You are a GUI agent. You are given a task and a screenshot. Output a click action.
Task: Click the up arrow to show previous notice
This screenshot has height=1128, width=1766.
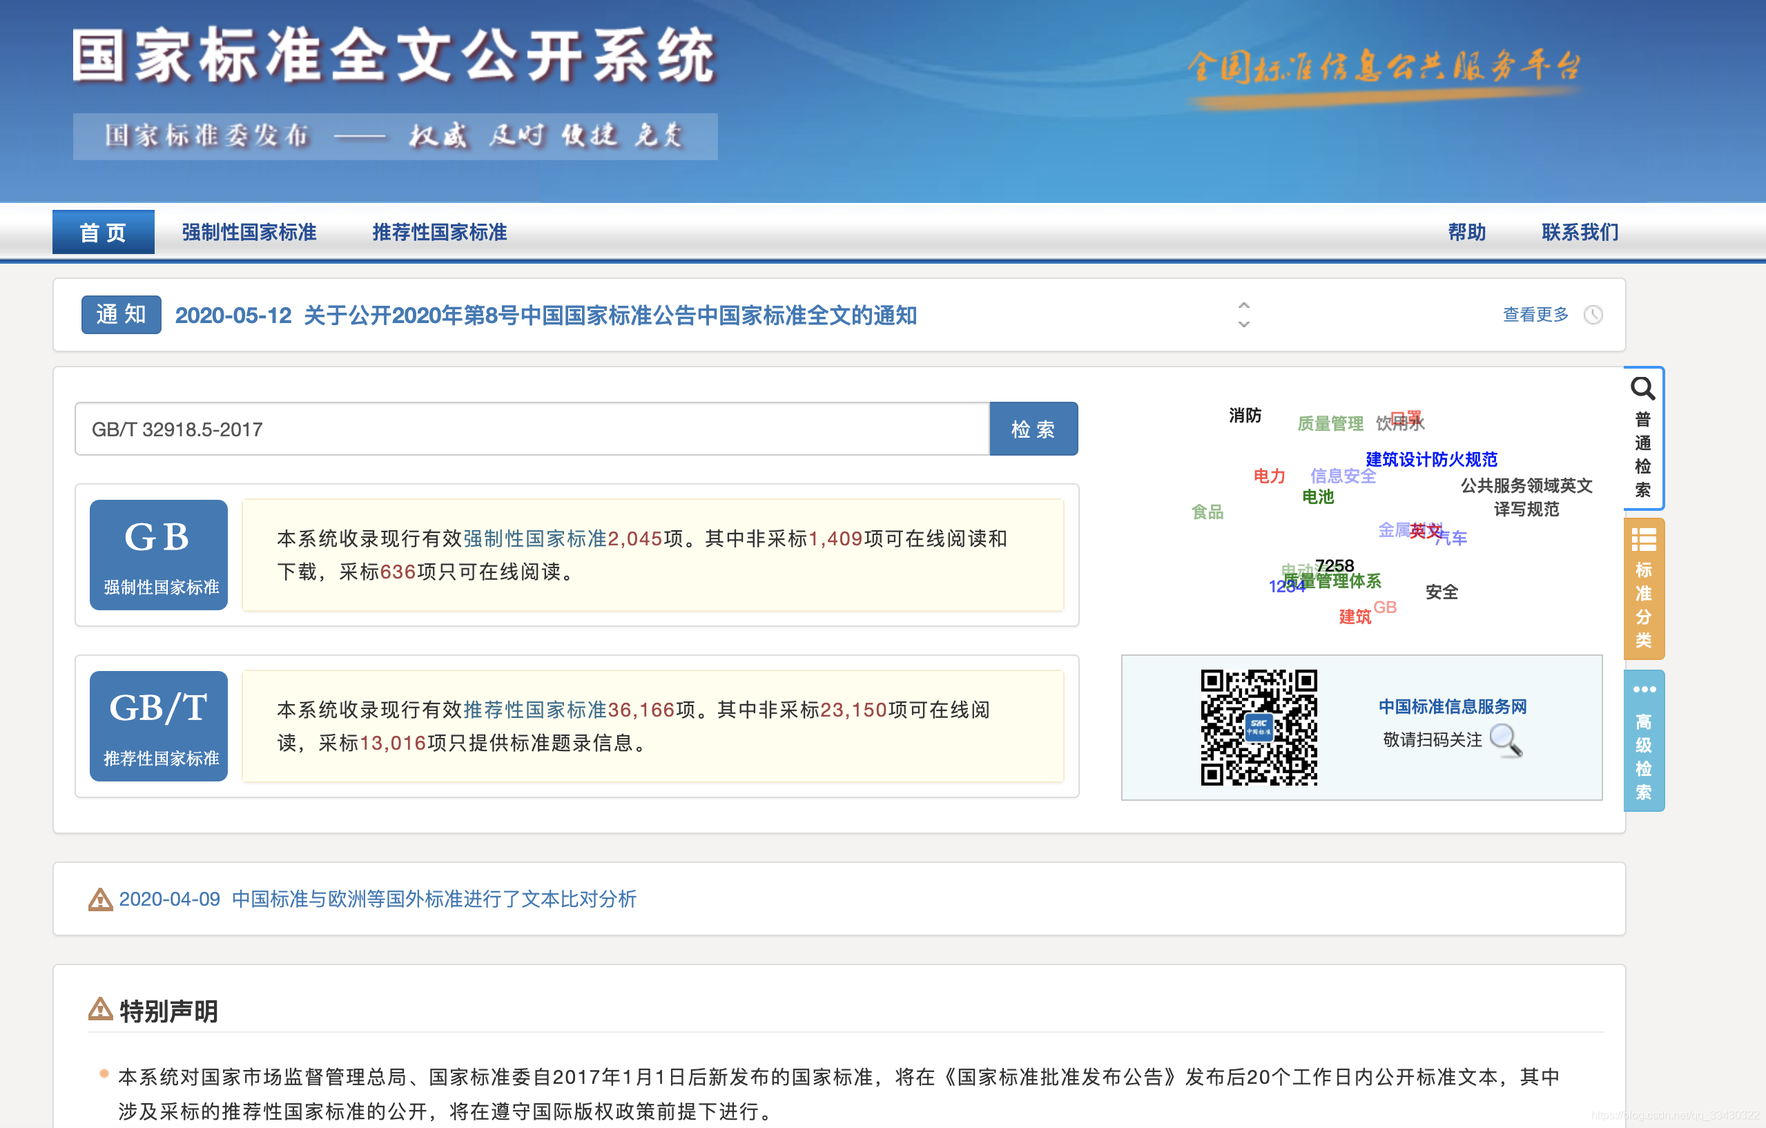pyautogui.click(x=1243, y=307)
